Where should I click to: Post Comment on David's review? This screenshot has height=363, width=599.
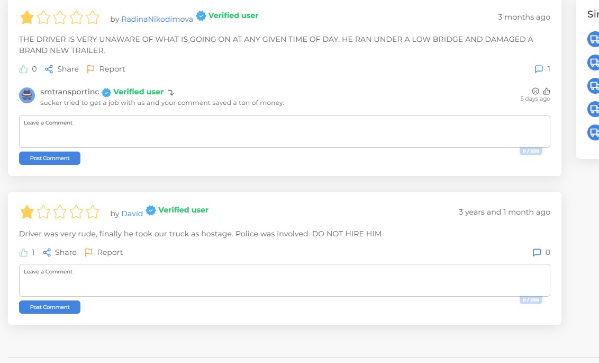pos(50,307)
